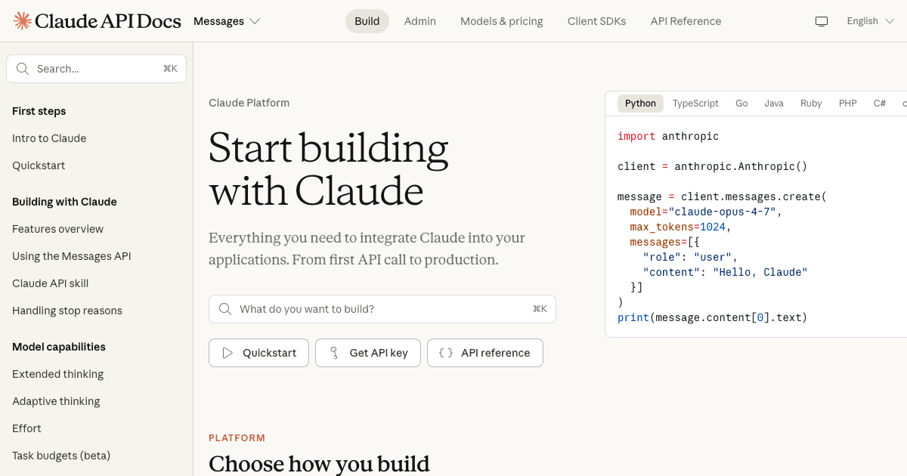Open the Client SDKs navigation tab

click(596, 21)
